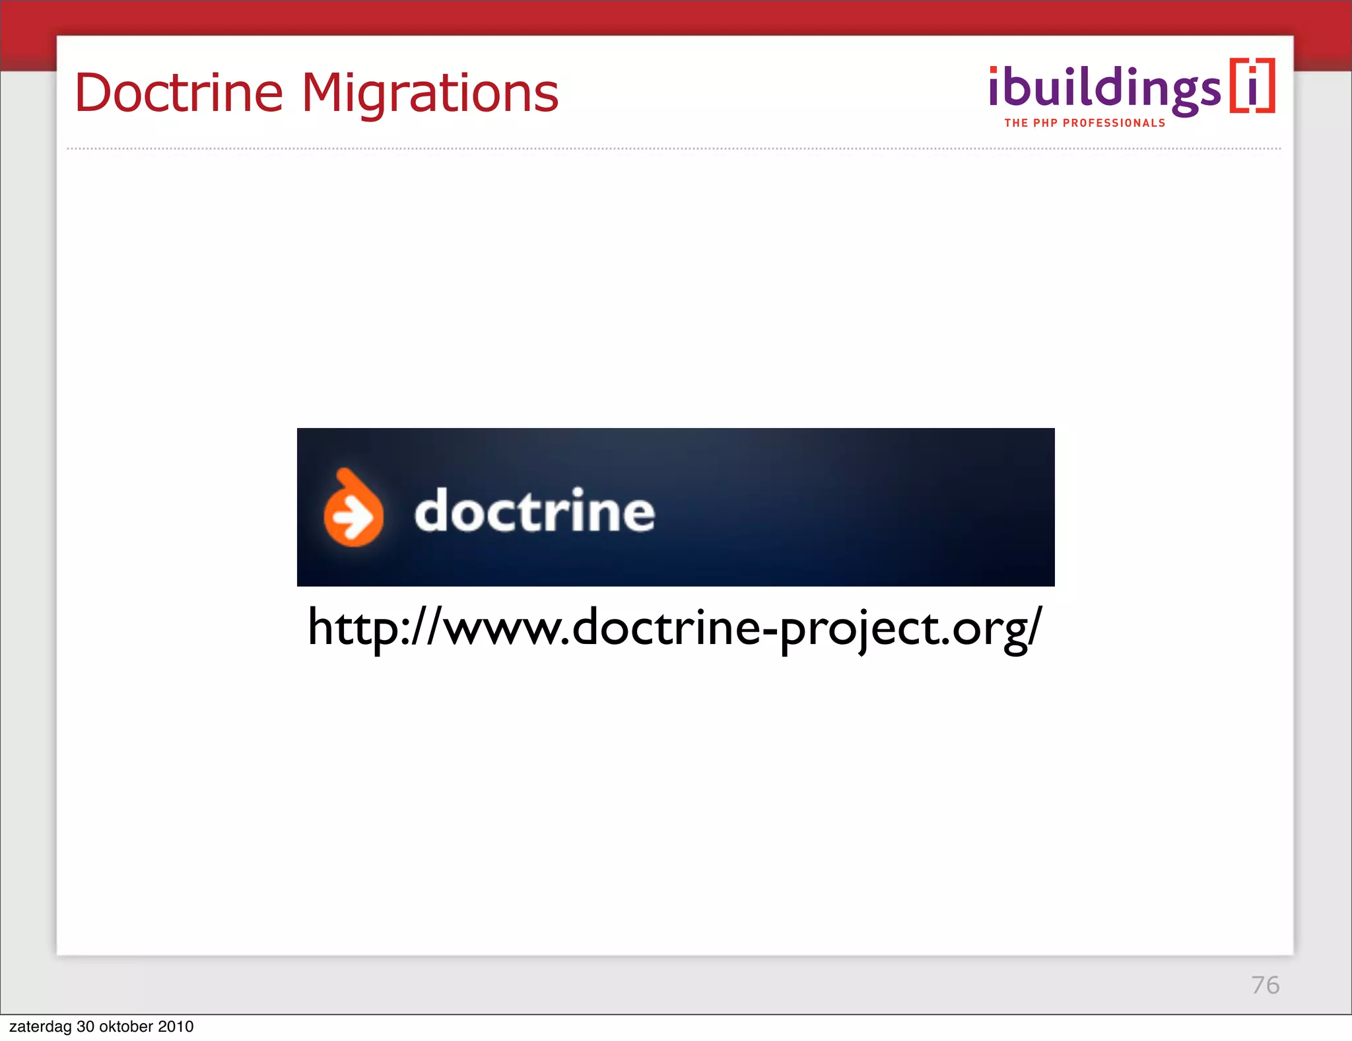Click slide number 76
This screenshot has width=1352, height=1041.
click(x=1265, y=985)
